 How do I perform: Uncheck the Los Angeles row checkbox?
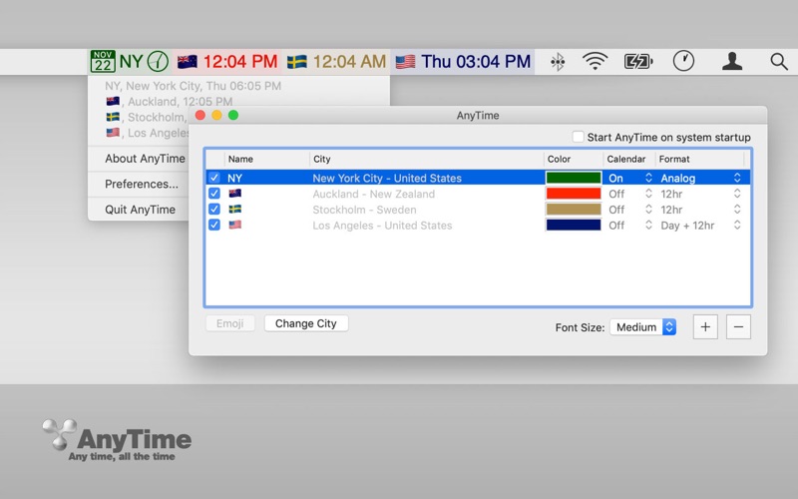(x=213, y=226)
